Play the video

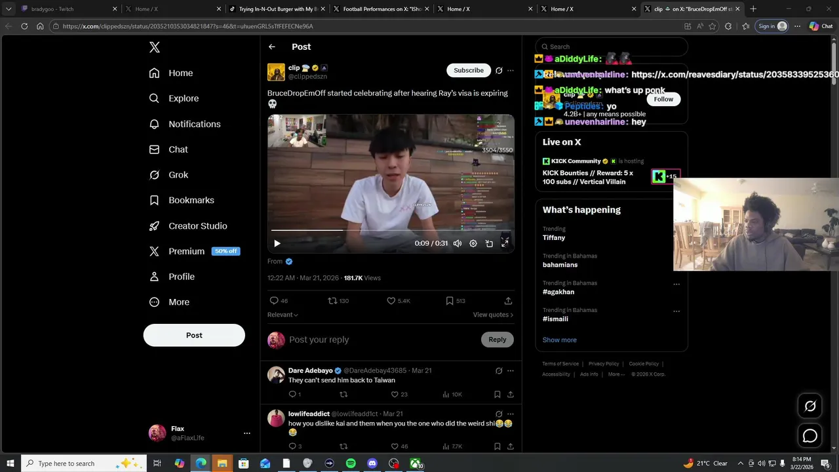(x=277, y=243)
